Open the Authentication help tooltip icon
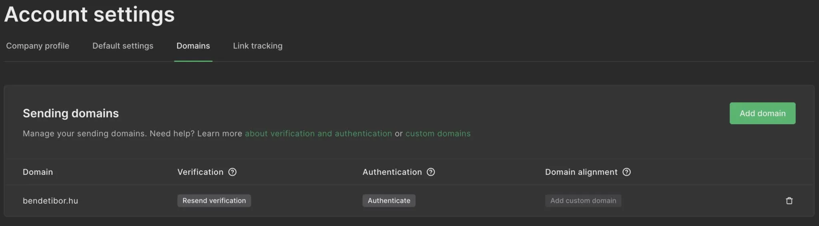 tap(431, 172)
